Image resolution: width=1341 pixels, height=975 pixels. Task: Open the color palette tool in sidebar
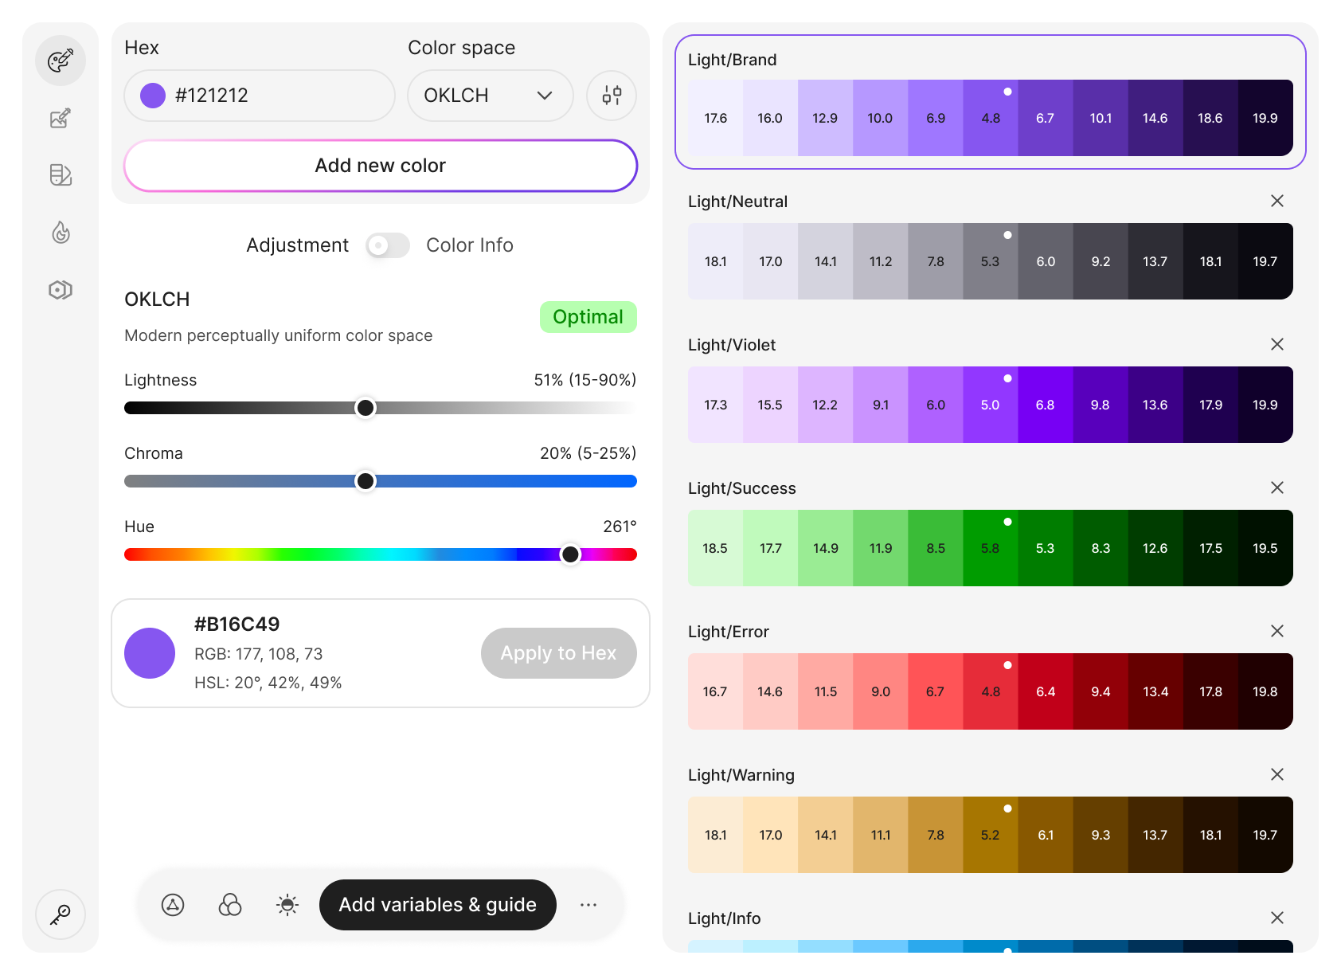[x=61, y=61]
